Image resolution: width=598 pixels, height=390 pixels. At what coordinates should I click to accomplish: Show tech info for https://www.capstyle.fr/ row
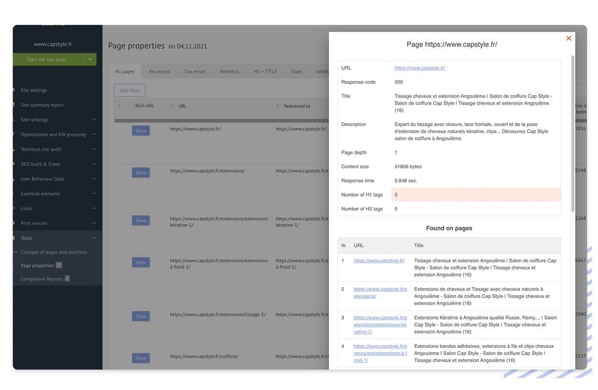pos(141,131)
